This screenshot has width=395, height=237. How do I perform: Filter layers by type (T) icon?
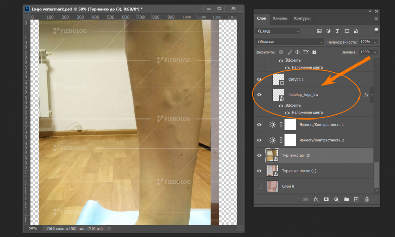click(x=337, y=31)
